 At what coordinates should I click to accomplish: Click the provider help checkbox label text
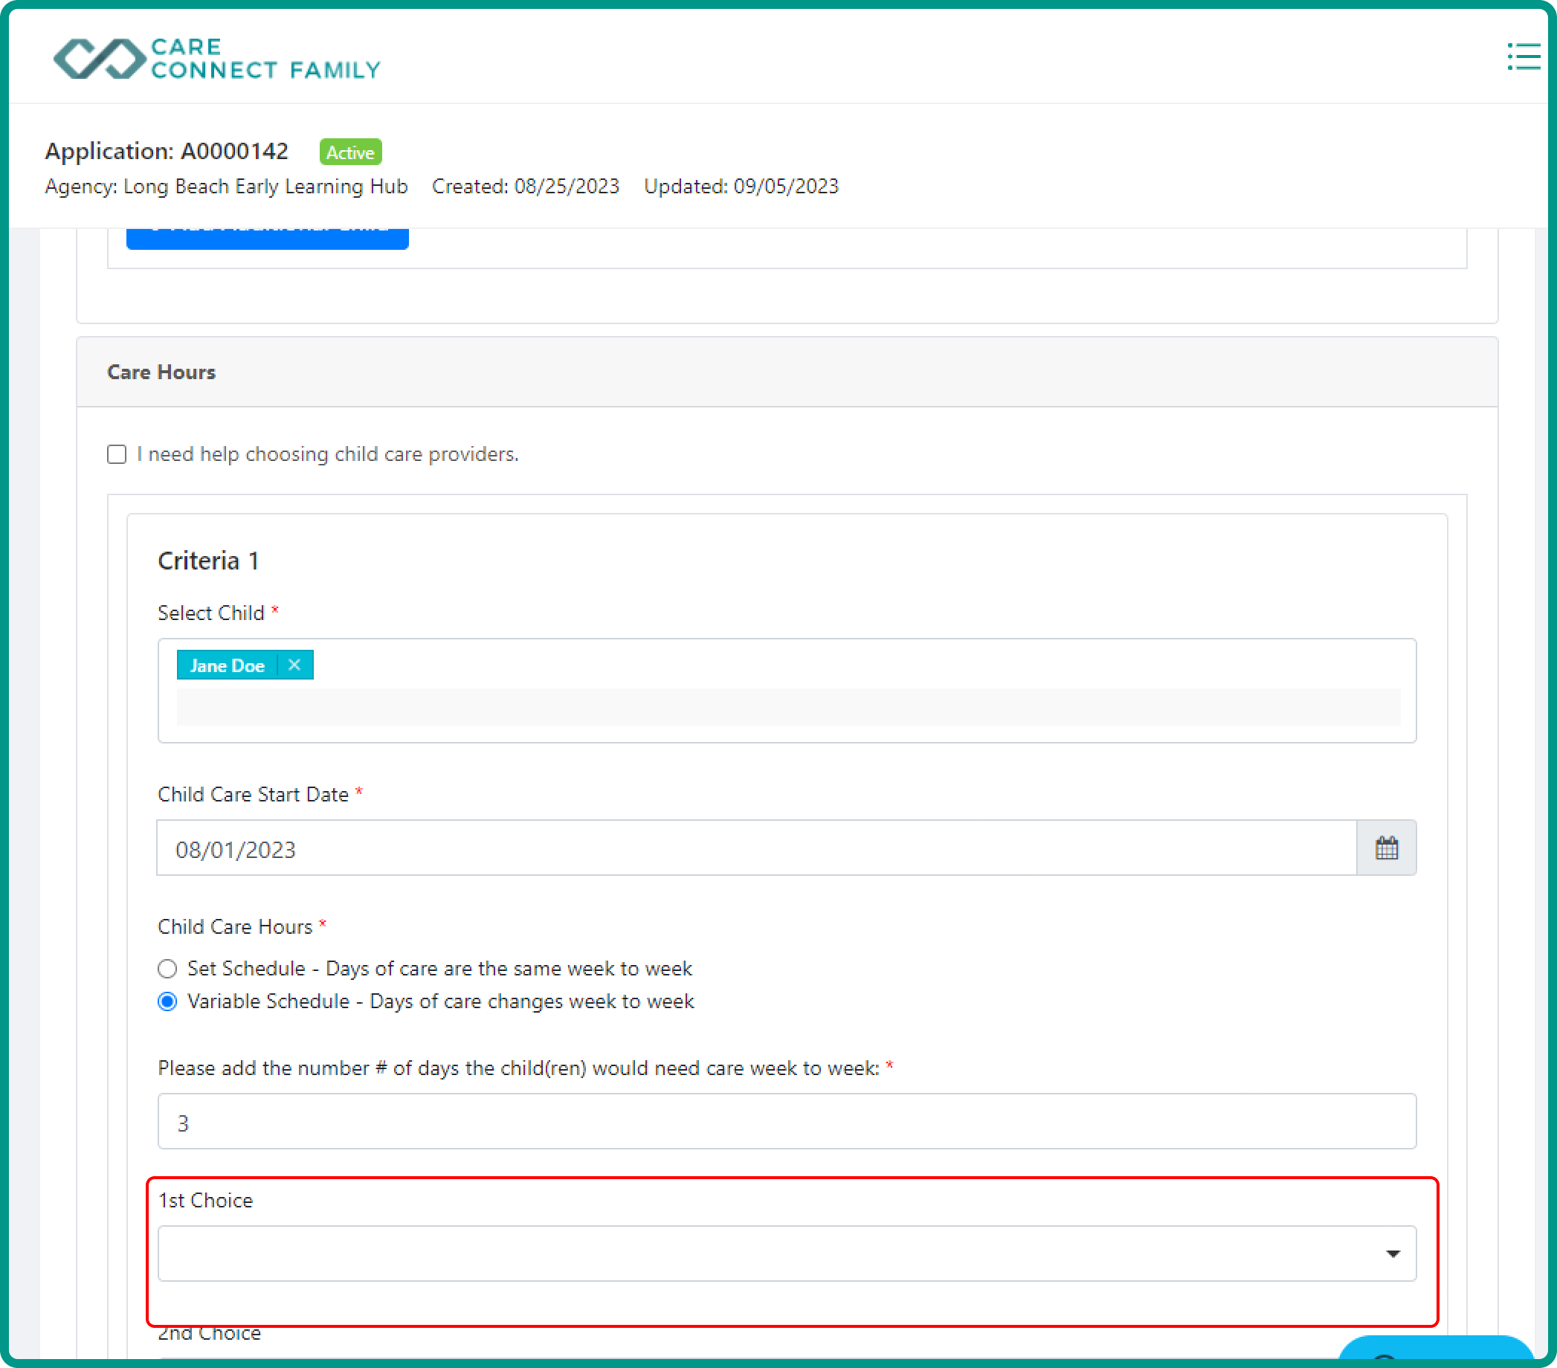click(x=328, y=455)
